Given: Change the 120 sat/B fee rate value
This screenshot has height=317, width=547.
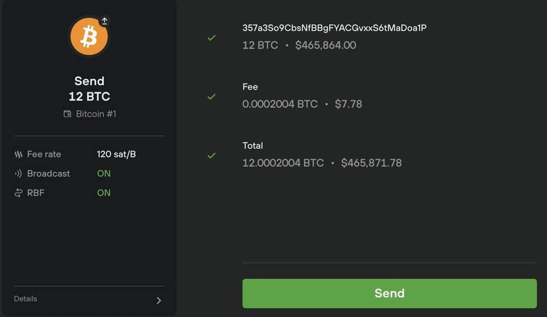Looking at the screenshot, I should 116,154.
